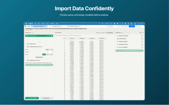Click the Imported Variables hash icon
169x105 pixels.
pyautogui.click(x=118, y=36)
